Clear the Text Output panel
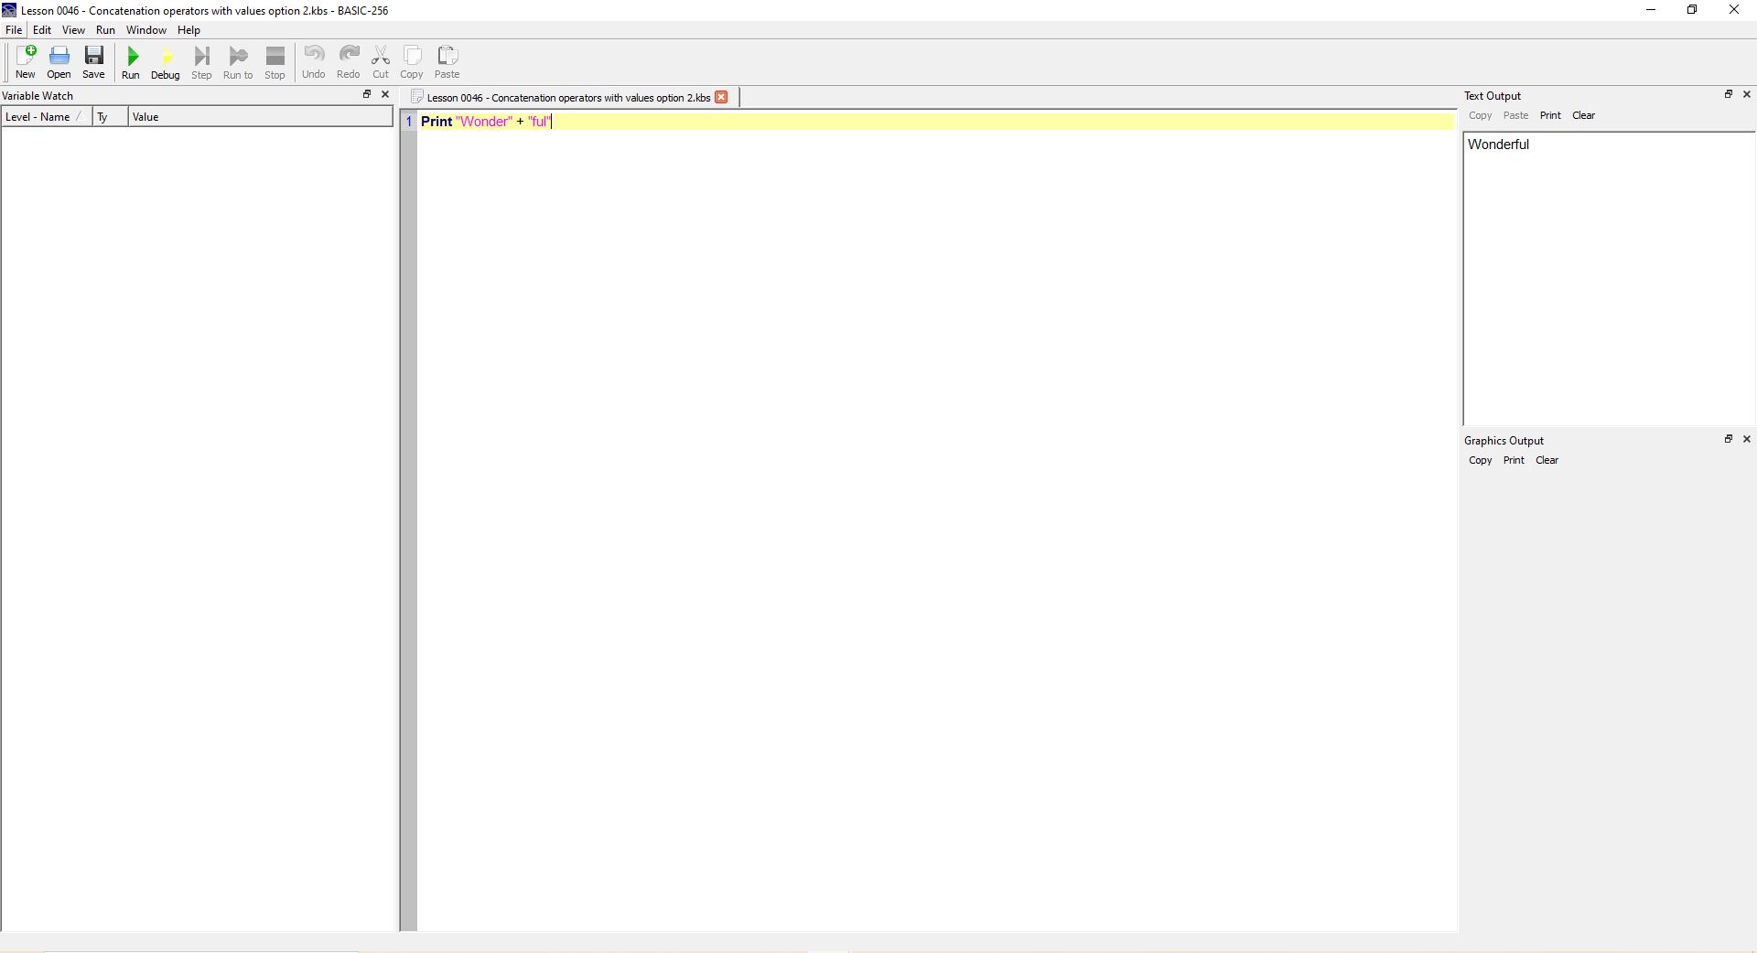The image size is (1757, 953). pos(1583,115)
